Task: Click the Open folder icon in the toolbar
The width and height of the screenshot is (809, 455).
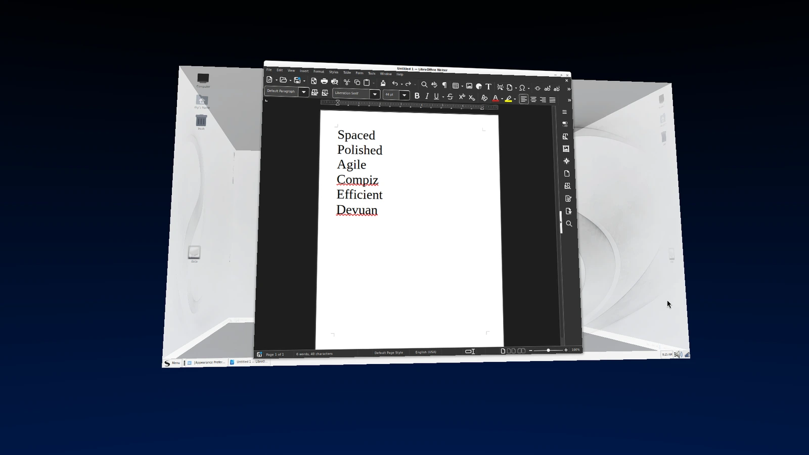Action: point(283,80)
